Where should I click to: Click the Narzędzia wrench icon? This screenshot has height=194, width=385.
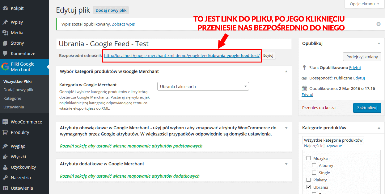click(5, 178)
